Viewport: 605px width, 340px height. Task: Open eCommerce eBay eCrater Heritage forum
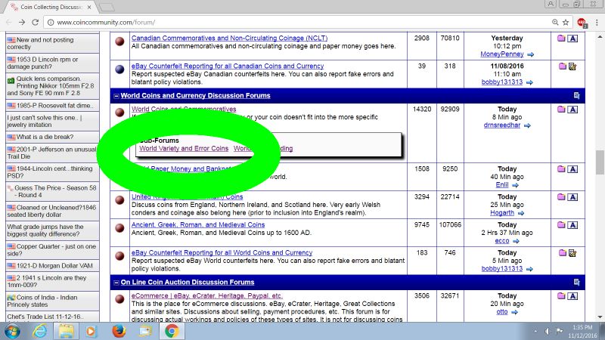[x=206, y=295]
